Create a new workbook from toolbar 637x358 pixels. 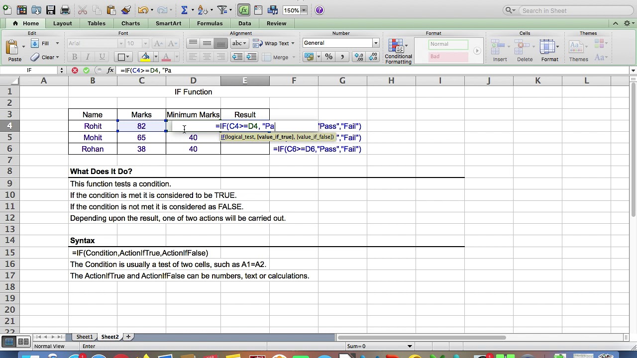[7, 10]
